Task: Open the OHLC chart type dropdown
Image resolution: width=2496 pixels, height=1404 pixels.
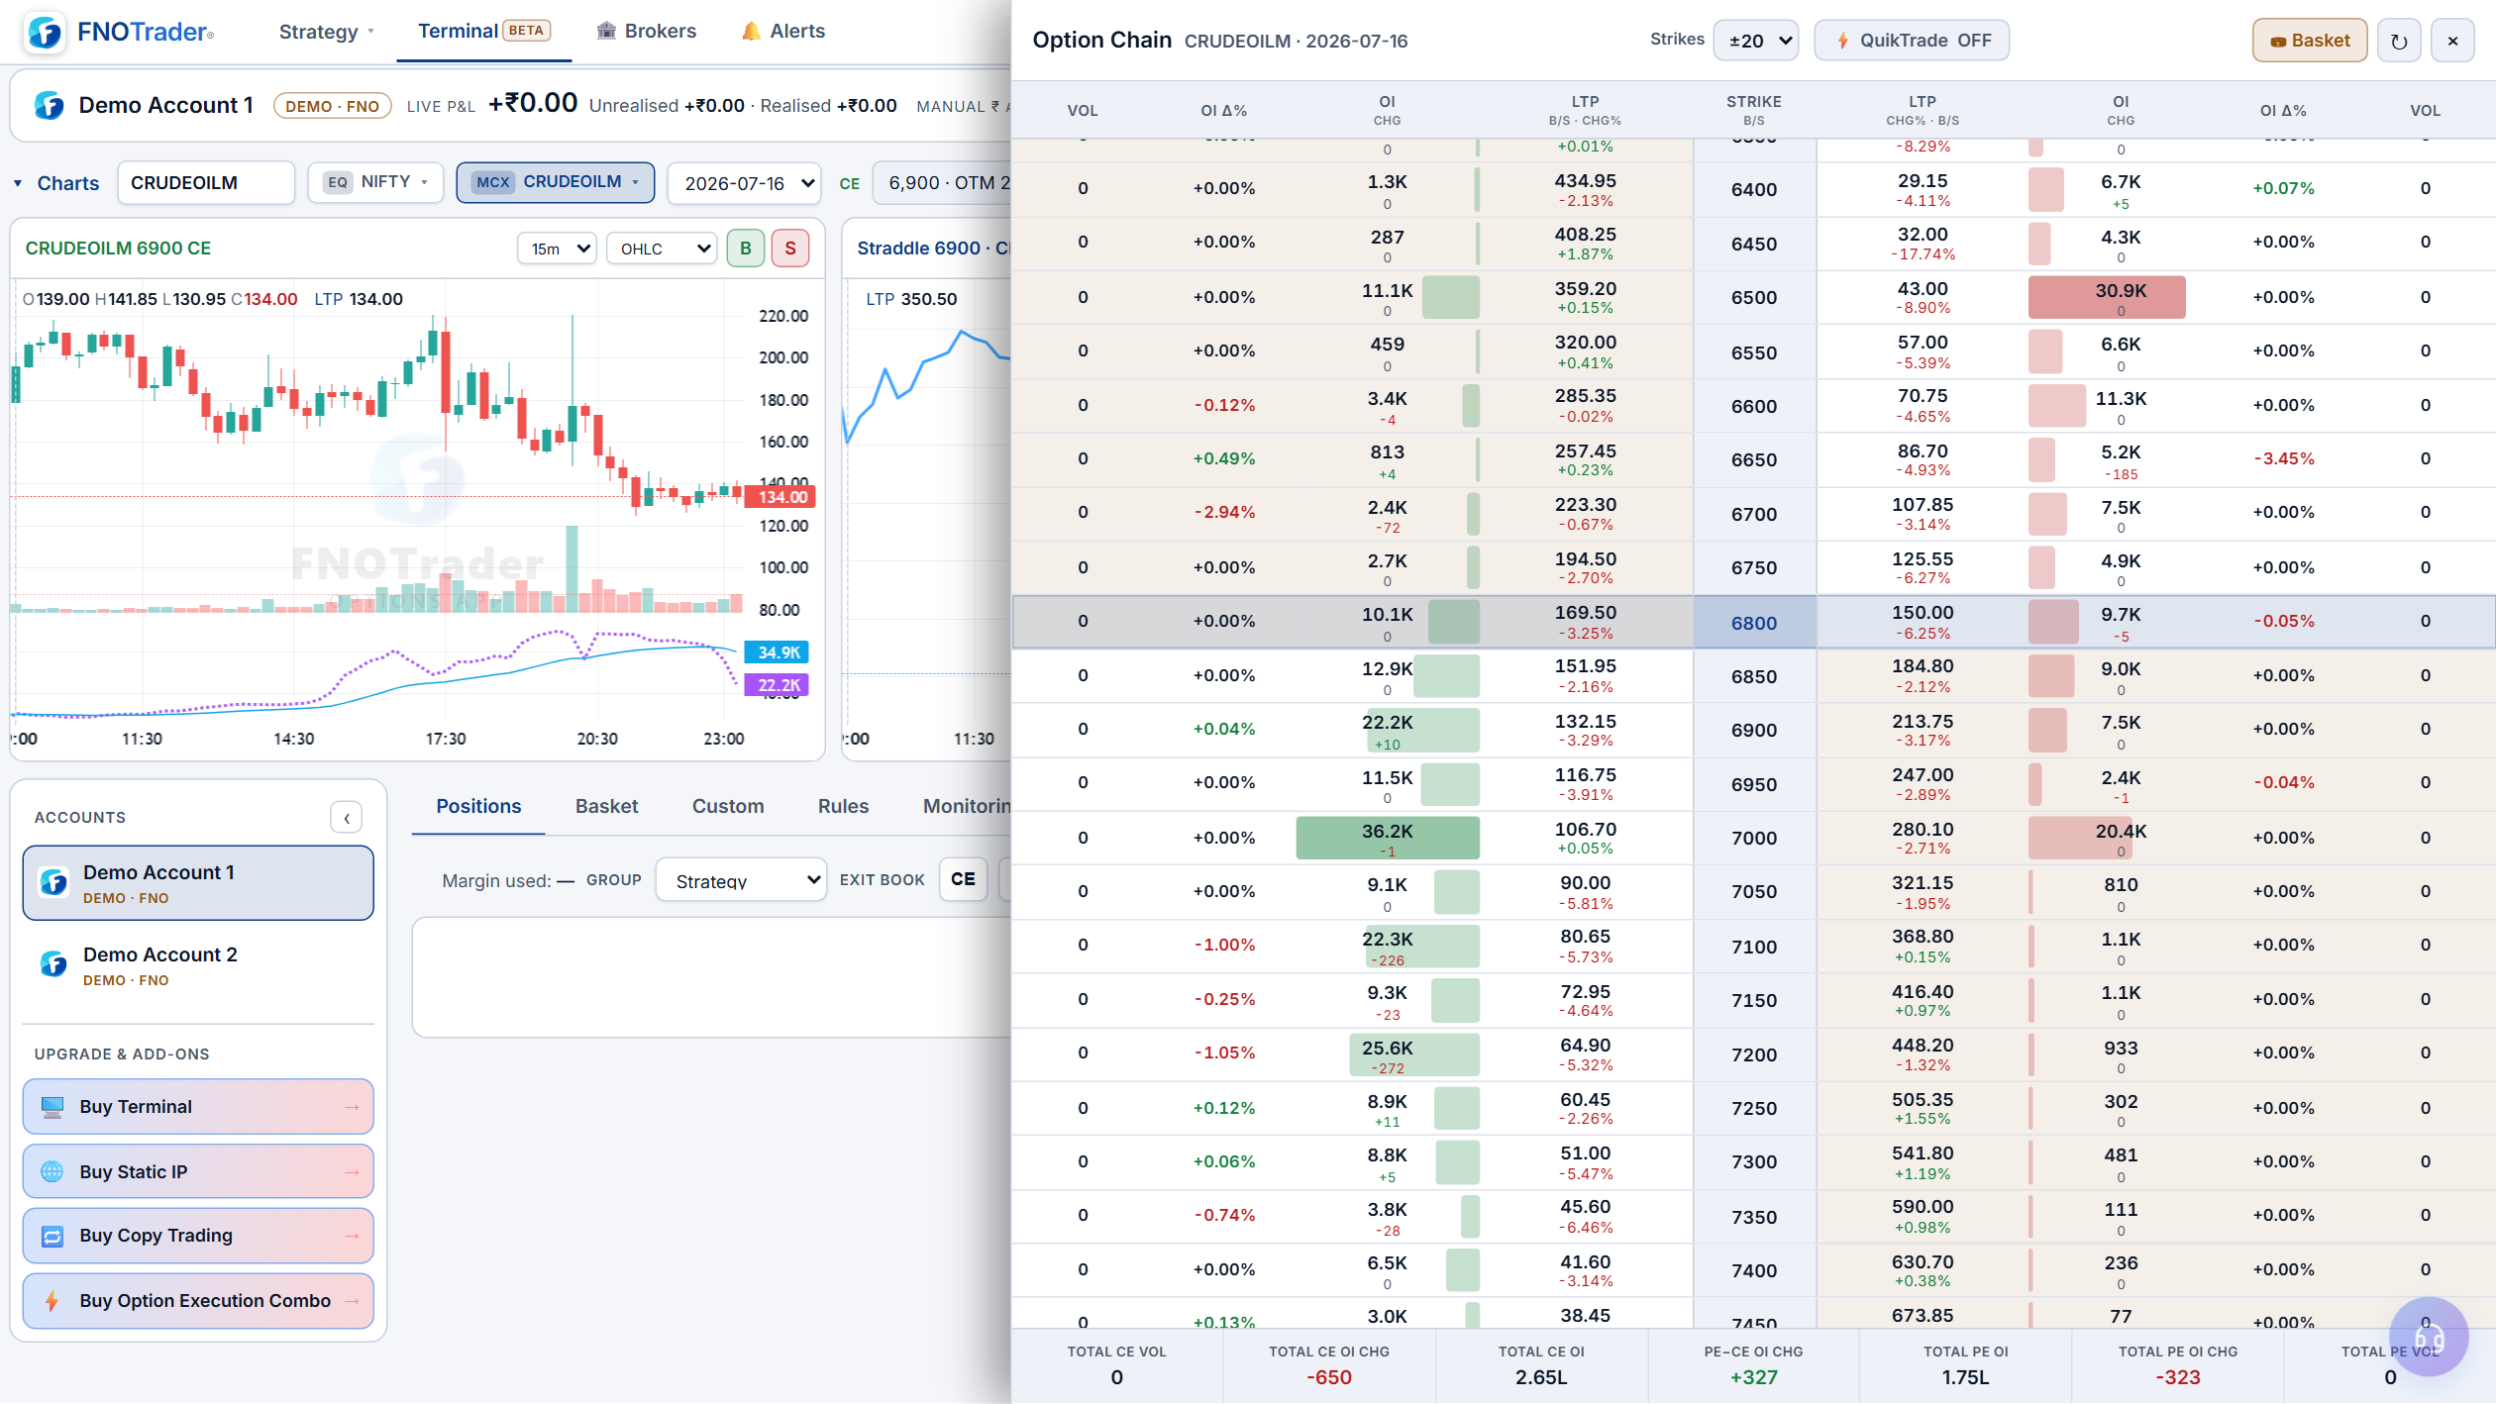Action: [663, 249]
